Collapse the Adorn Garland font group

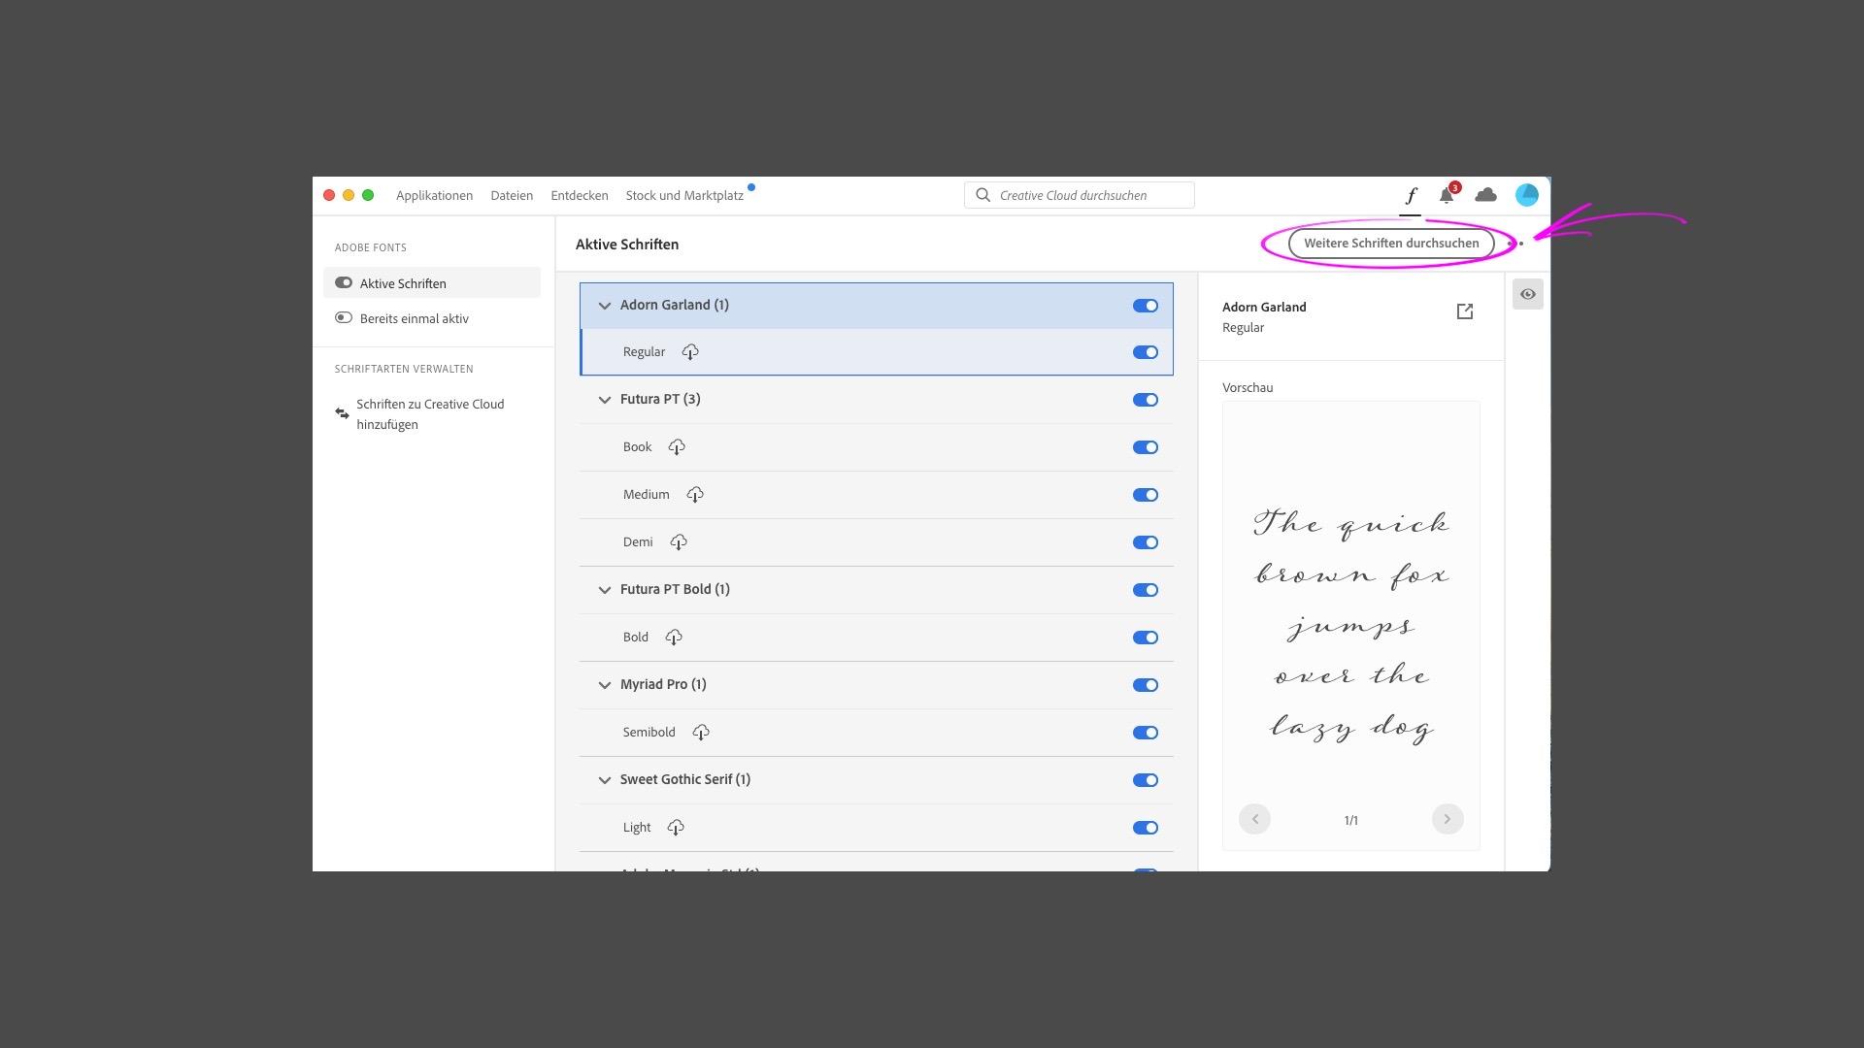click(604, 305)
